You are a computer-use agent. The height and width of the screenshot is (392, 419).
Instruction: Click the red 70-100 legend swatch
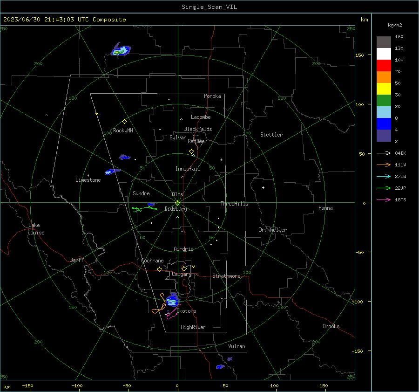pyautogui.click(x=384, y=66)
